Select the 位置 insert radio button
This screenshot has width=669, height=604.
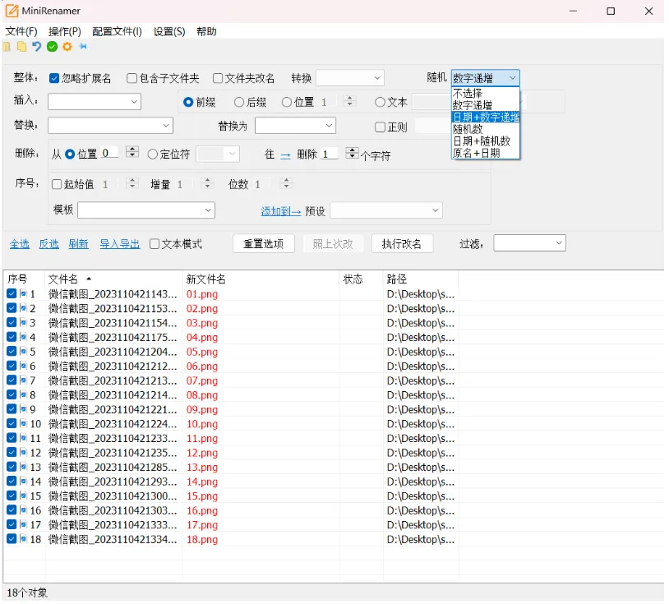tap(287, 102)
